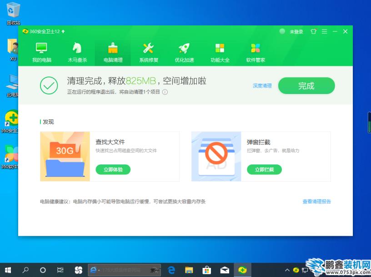Click the AD block thumbnail

216,157
